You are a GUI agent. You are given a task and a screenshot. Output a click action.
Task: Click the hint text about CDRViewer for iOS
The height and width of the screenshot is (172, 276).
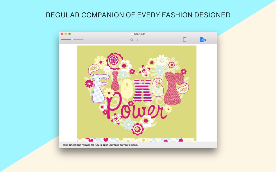pos(100,145)
